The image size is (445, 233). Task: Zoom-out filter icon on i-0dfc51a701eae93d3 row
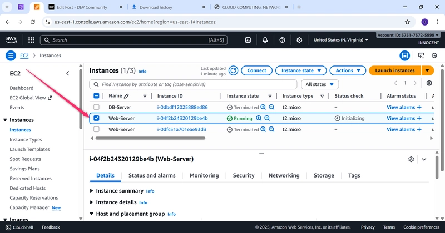click(271, 129)
